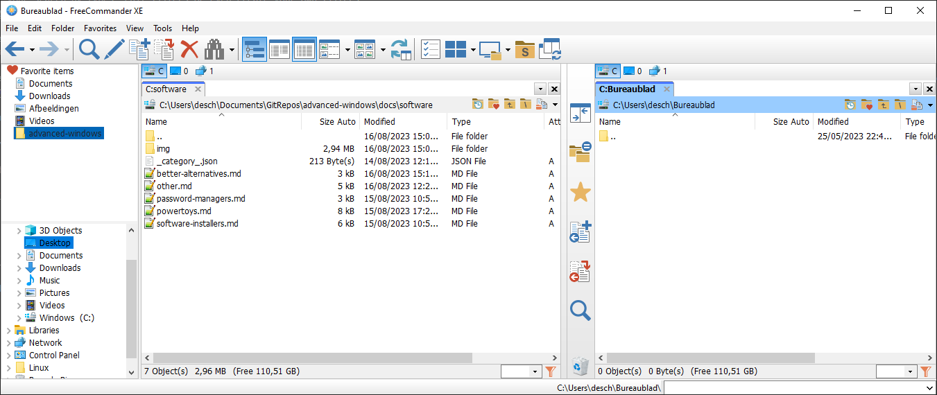The height and width of the screenshot is (395, 937).
Task: Click the thumbnails-with-details view icon
Action: pyautogui.click(x=329, y=49)
